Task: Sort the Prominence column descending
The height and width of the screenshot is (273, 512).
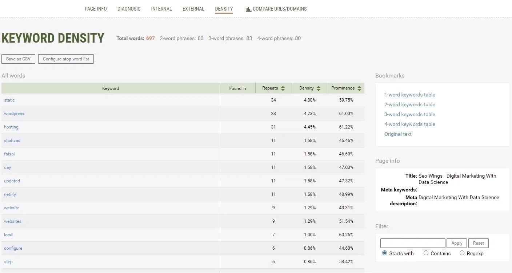Action: coord(360,90)
